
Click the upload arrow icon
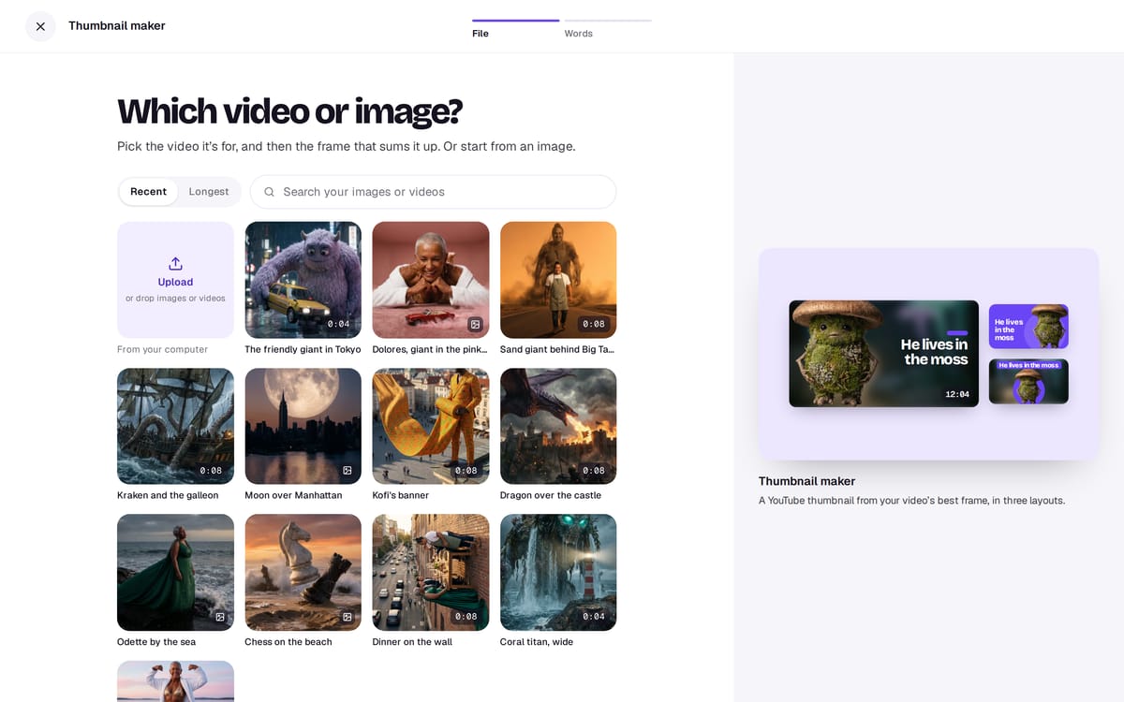click(x=175, y=264)
